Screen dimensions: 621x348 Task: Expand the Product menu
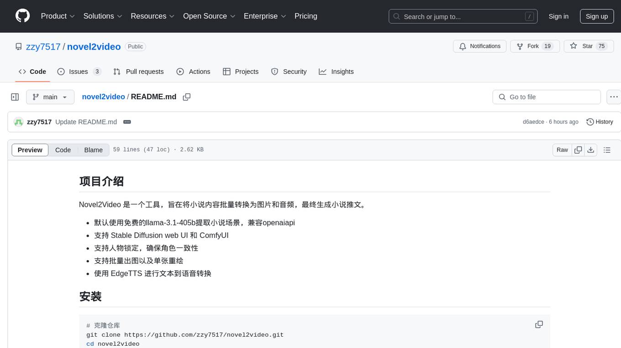click(x=58, y=16)
